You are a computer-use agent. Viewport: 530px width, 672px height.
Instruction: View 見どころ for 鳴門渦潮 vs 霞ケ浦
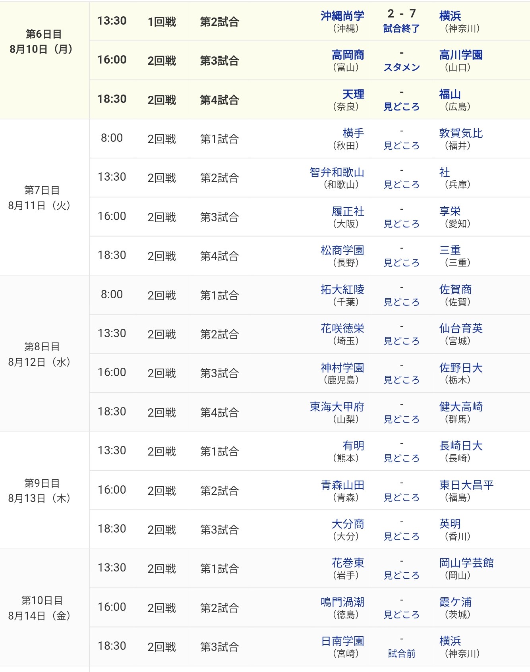(x=401, y=615)
